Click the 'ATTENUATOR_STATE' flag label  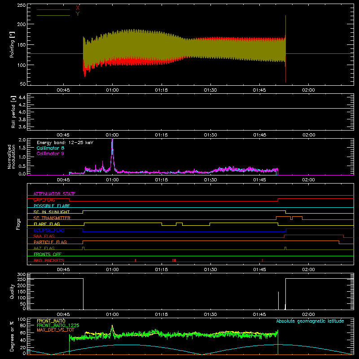point(54,194)
